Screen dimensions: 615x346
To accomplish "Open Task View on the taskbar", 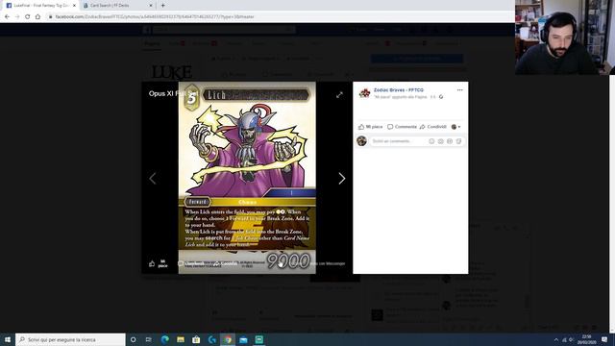I will click(x=149, y=339).
